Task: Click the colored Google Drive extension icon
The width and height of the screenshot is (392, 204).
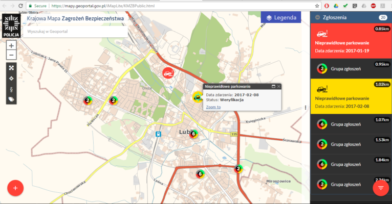Action: [x=336, y=6]
